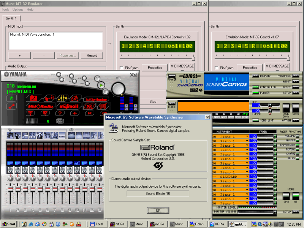The height and width of the screenshot is (228, 304).
Task: Click OK in GS Wavetable dialog
Action: pyautogui.click(x=158, y=211)
